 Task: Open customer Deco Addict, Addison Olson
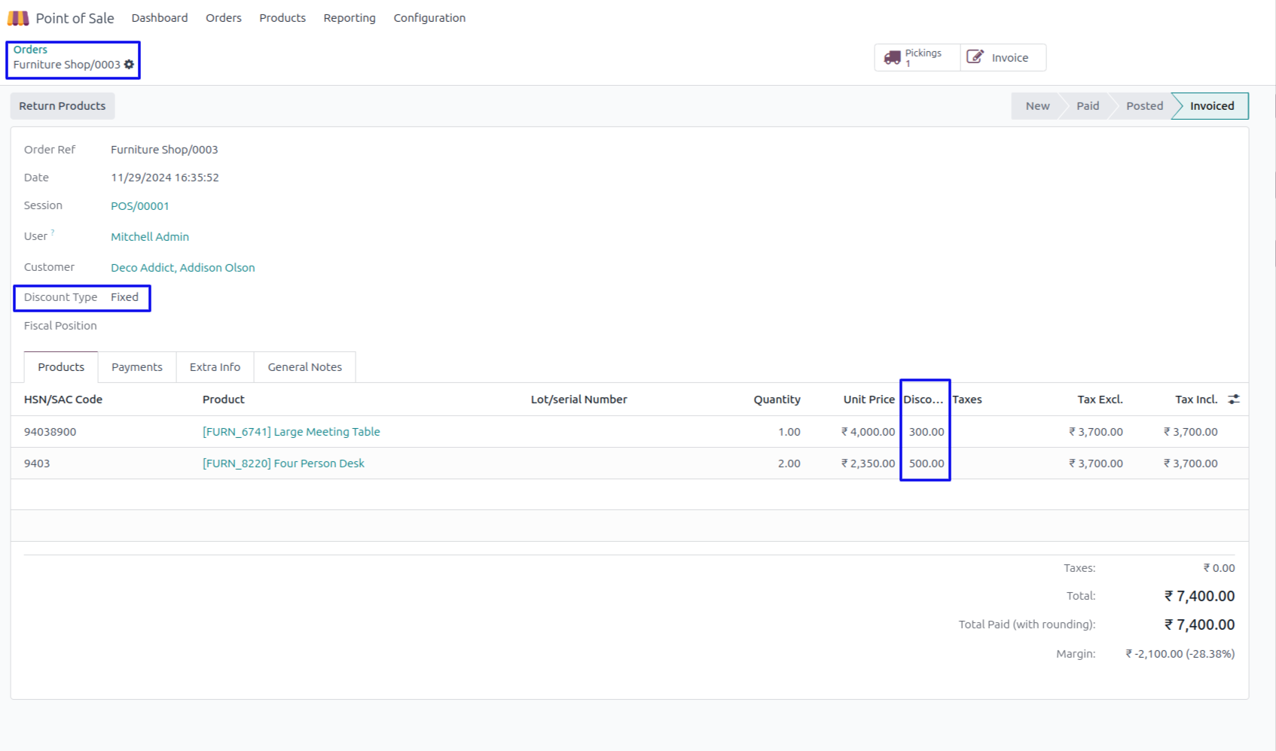pos(182,268)
